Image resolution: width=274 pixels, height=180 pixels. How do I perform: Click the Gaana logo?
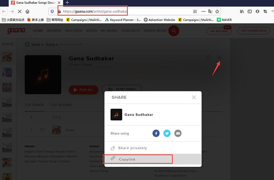(16, 31)
